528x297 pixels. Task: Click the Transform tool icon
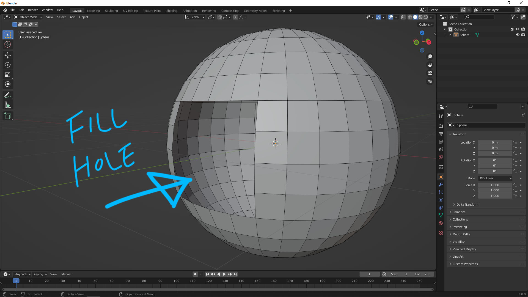[x=8, y=84]
